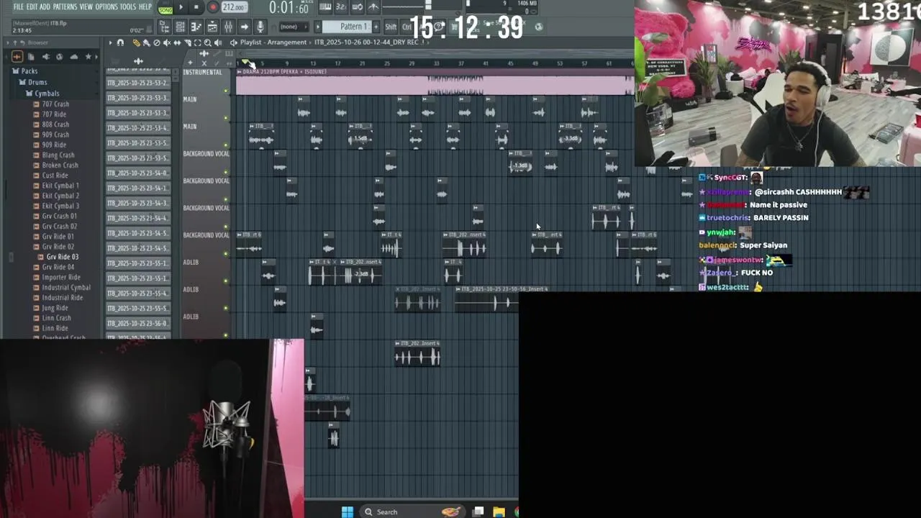This screenshot has height=518, width=921.
Task: Open the FILE menu
Action: 19,6
